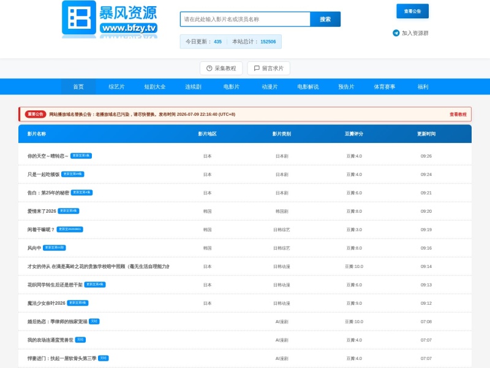Click the 豆瓣评分 column header

tap(354, 134)
